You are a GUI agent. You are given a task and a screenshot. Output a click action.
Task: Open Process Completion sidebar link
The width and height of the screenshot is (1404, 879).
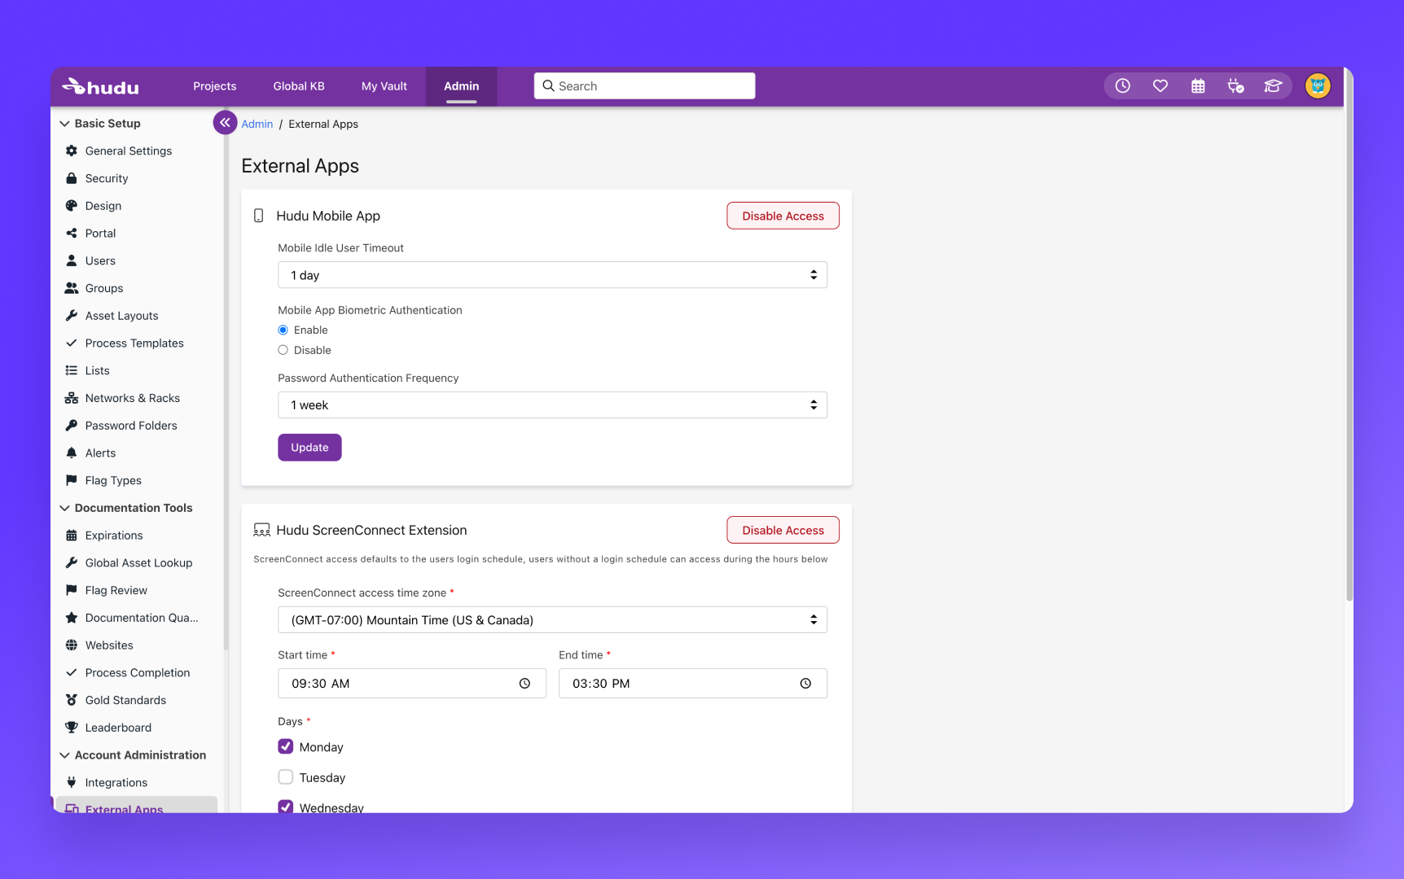click(x=138, y=673)
